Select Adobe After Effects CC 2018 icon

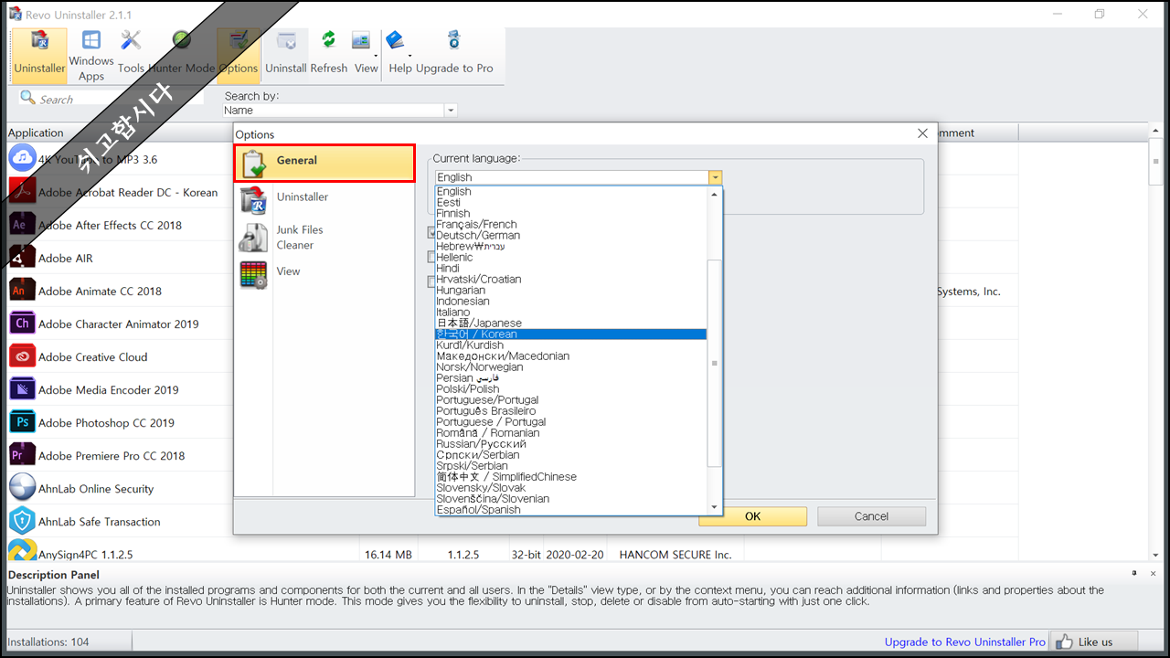(x=22, y=225)
